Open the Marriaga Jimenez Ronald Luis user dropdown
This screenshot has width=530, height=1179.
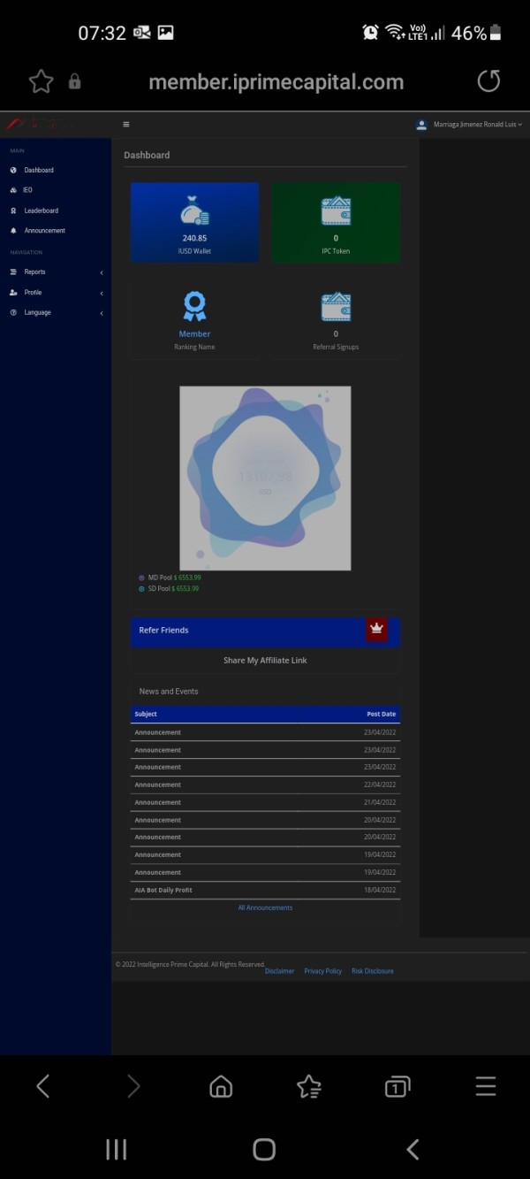[x=469, y=125]
